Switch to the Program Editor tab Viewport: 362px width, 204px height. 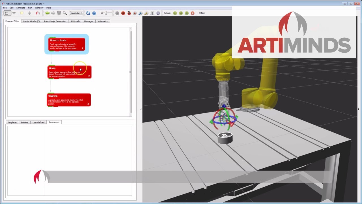coord(12,21)
